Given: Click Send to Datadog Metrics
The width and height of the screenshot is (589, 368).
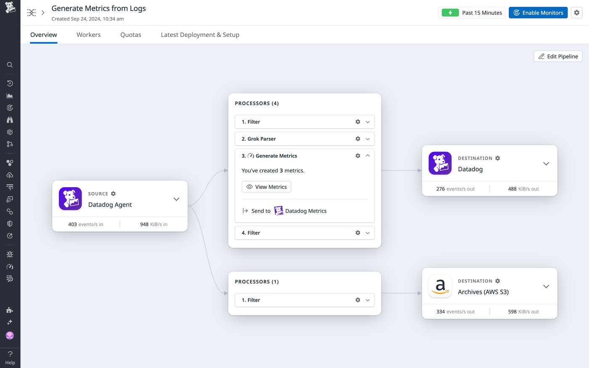Looking at the screenshot, I should pos(285,211).
